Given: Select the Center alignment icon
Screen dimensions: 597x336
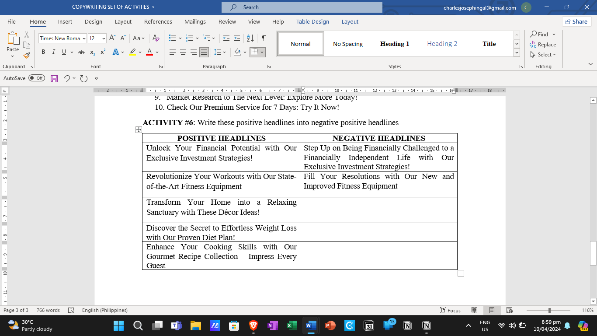Looking at the screenshot, I should [183, 52].
